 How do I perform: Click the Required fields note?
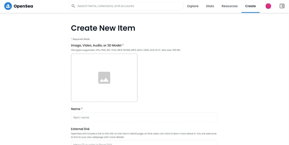[x=80, y=39]
